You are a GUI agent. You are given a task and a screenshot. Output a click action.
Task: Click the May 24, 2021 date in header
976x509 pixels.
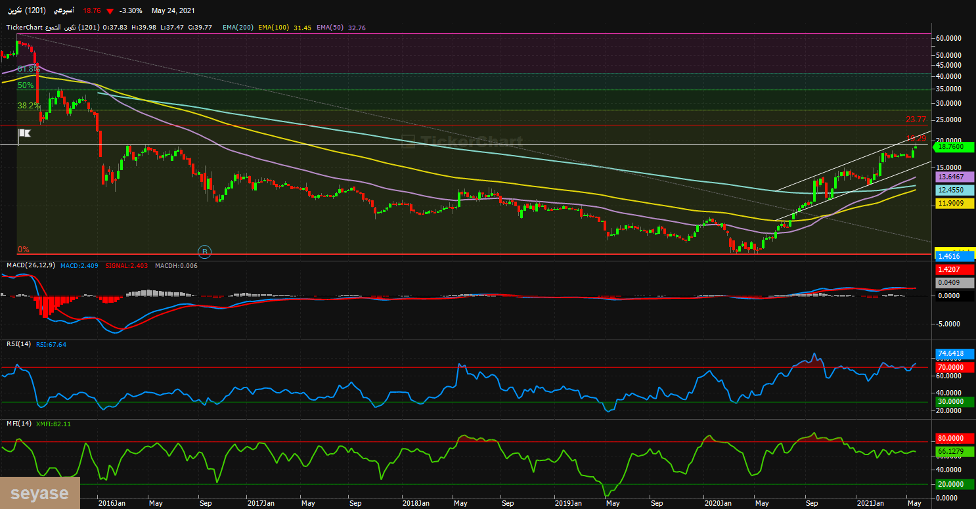[173, 11]
